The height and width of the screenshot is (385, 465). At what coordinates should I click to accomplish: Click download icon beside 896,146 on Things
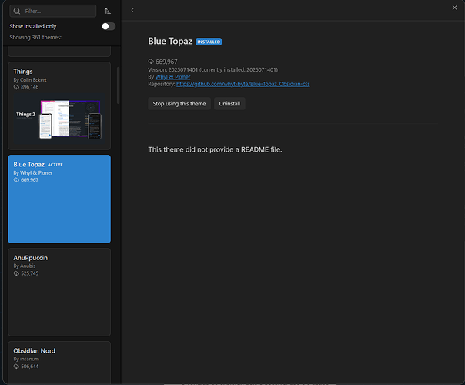pyautogui.click(x=16, y=87)
